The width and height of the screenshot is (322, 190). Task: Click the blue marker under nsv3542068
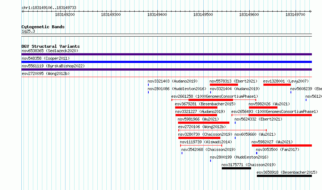point(182,153)
